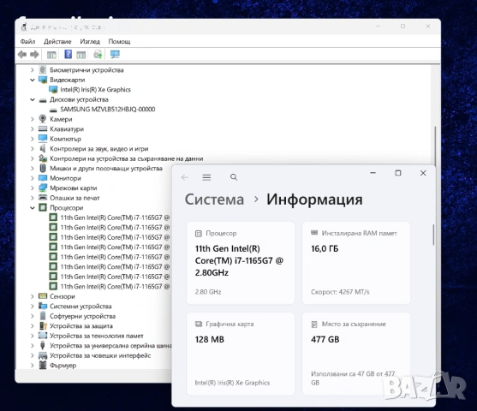The height and width of the screenshot is (411, 477).
Task: Expand the Системни устройства node
Action: (33, 306)
